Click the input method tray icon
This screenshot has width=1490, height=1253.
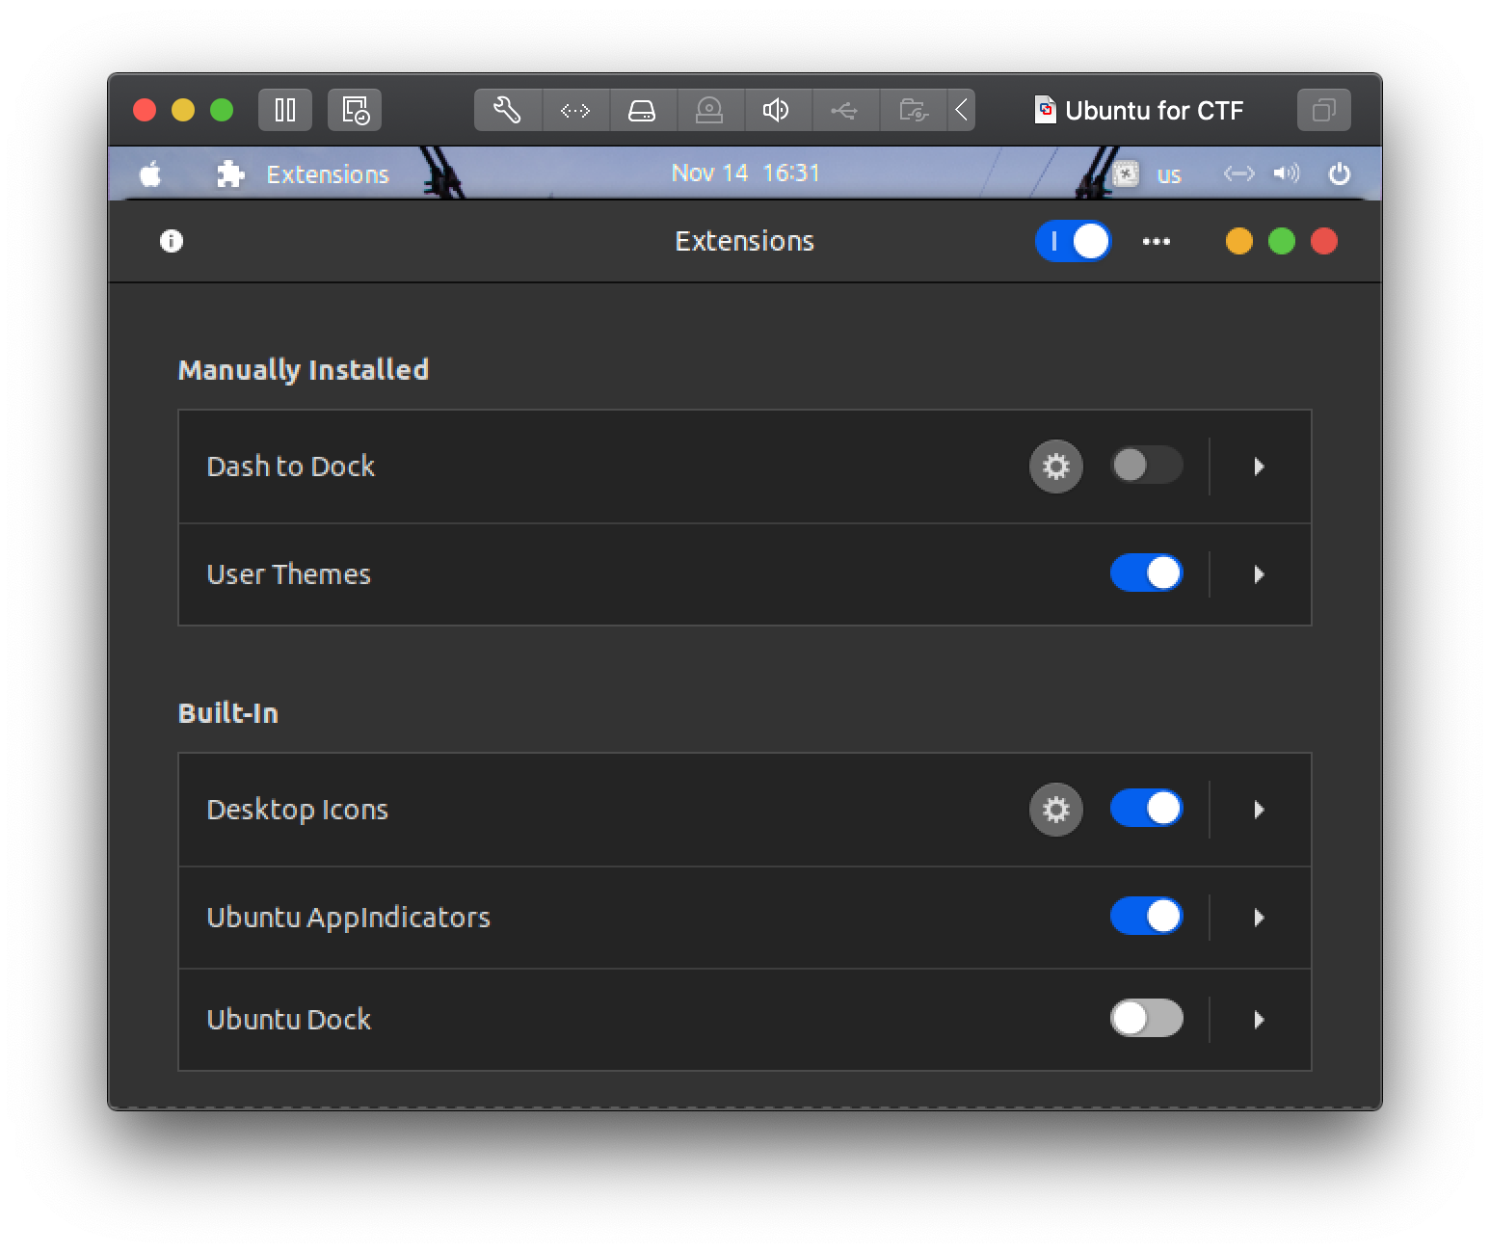(1126, 174)
